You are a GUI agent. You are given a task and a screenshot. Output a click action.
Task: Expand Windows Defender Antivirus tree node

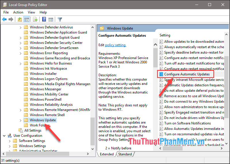(x=21, y=28)
